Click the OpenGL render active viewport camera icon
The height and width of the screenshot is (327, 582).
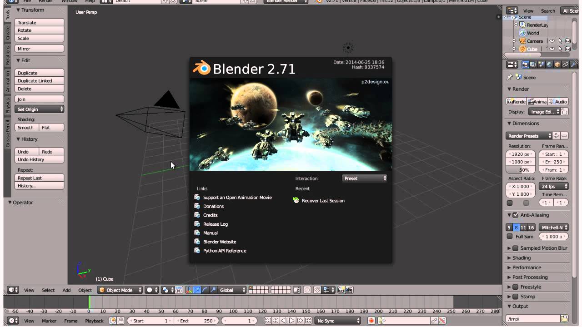[x=341, y=290]
